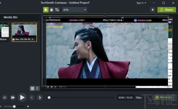
Task: Close the Camtasia window
Action: (x=173, y=3)
